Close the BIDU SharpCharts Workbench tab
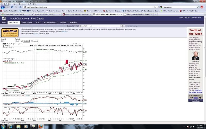 [x=121, y=14]
